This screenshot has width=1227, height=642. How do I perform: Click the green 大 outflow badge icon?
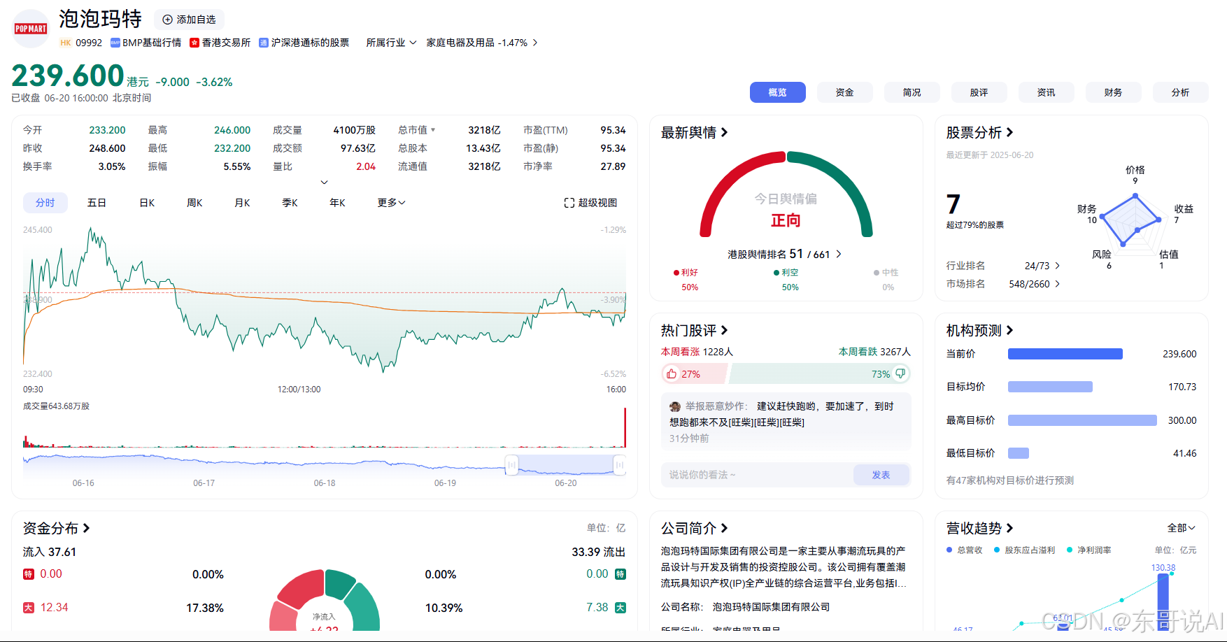click(x=620, y=608)
